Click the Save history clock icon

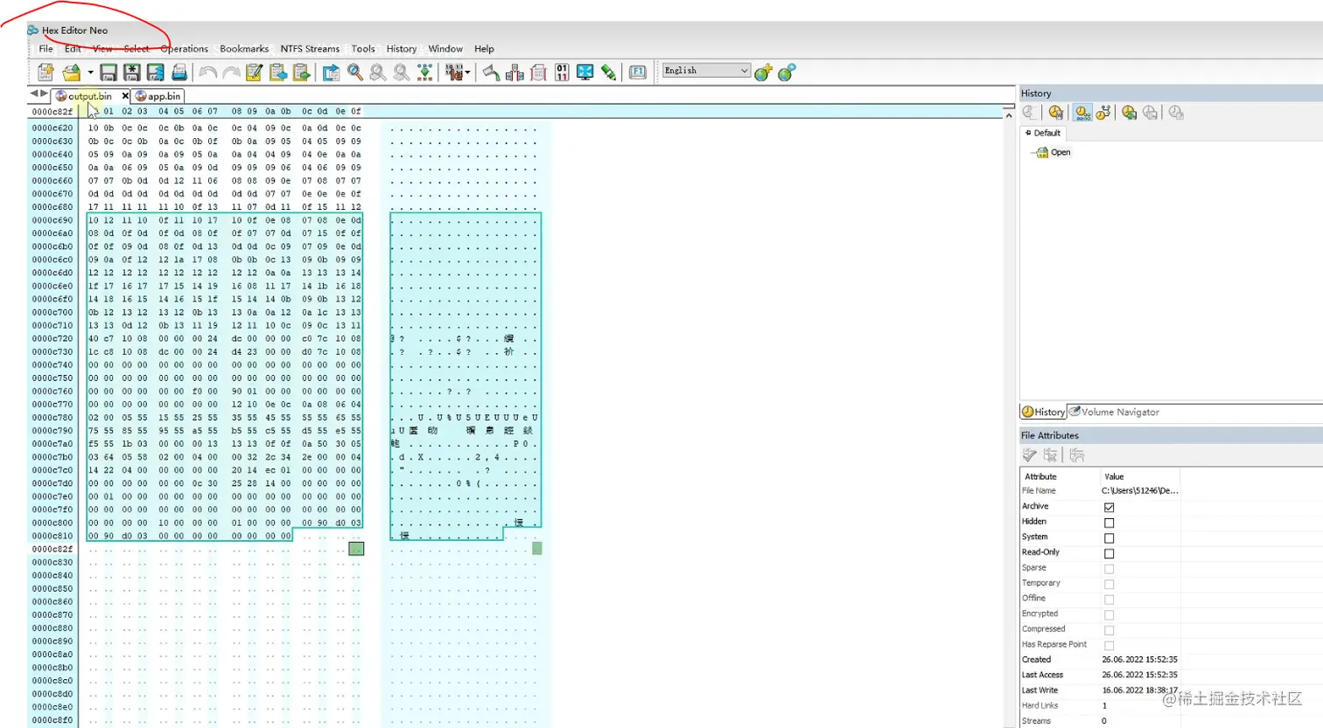(x=1129, y=113)
